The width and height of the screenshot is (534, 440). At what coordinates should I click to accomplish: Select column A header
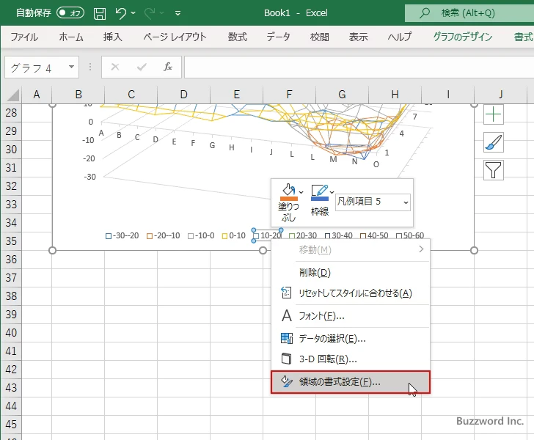point(37,95)
